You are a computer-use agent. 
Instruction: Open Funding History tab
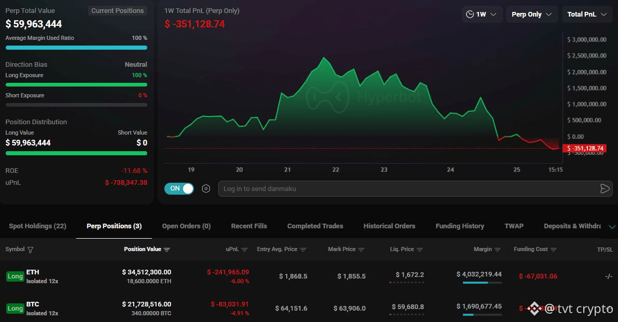460,226
